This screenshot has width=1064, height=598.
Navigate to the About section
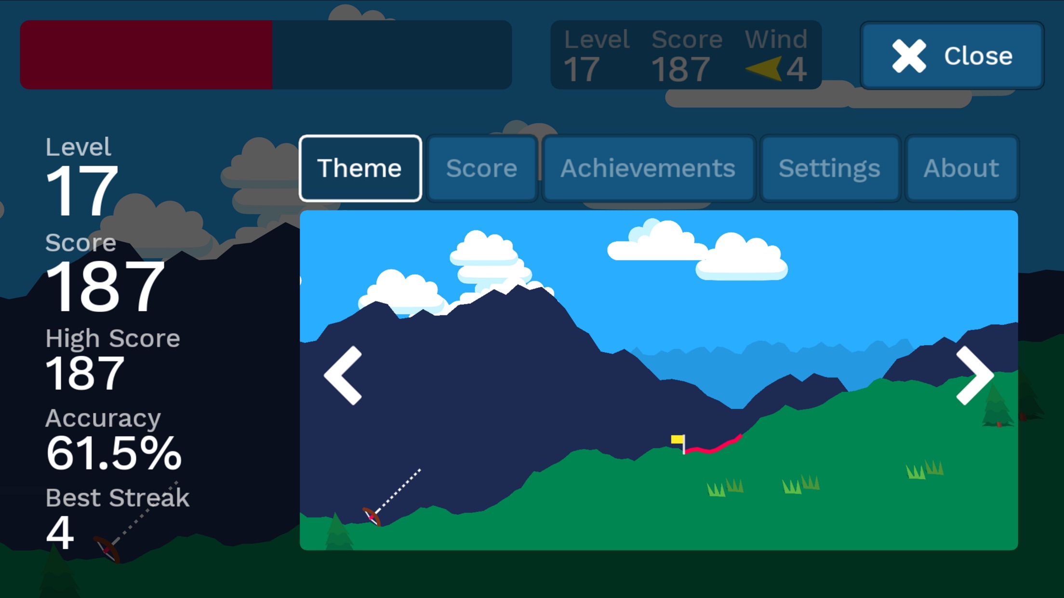[960, 168]
